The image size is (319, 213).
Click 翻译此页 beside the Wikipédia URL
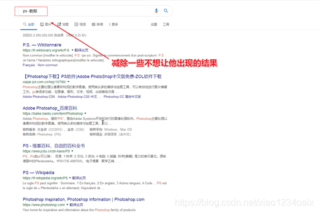tap(79, 178)
